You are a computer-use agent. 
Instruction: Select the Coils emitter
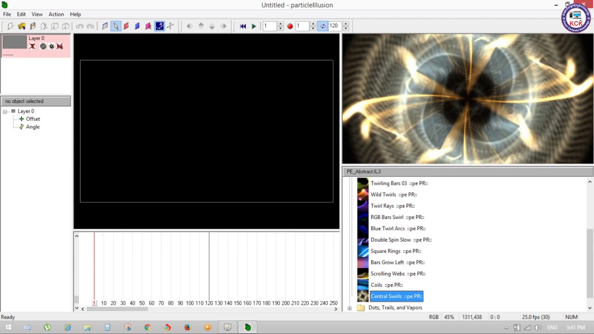[387, 285]
